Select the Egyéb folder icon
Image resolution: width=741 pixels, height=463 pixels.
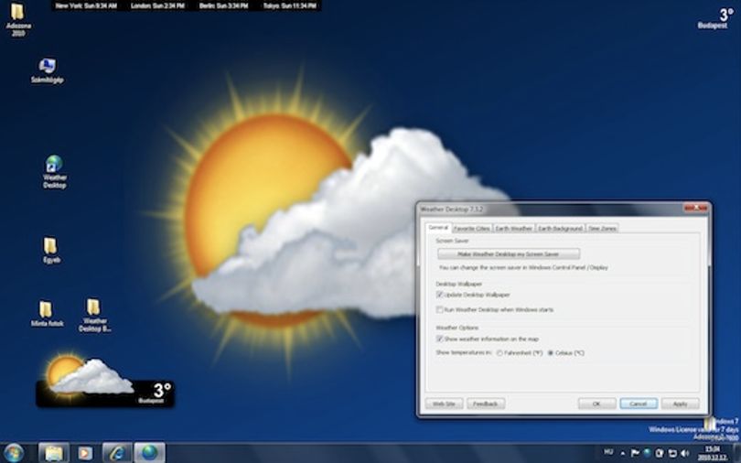[50, 250]
